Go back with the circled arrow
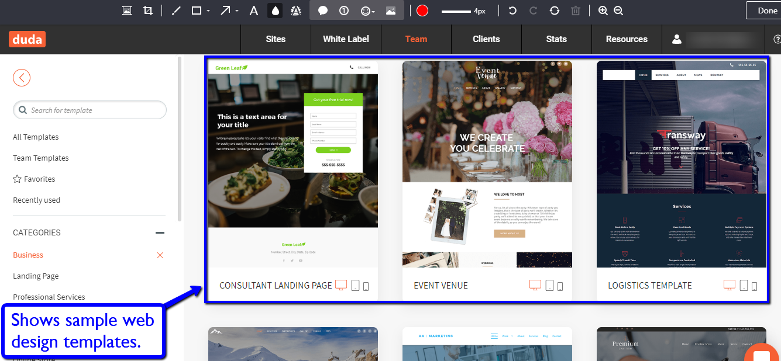The image size is (781, 361). [x=22, y=78]
